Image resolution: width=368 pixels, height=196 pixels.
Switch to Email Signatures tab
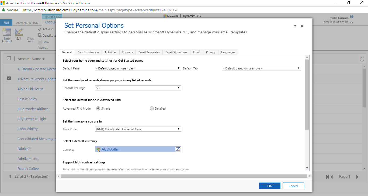(176, 52)
